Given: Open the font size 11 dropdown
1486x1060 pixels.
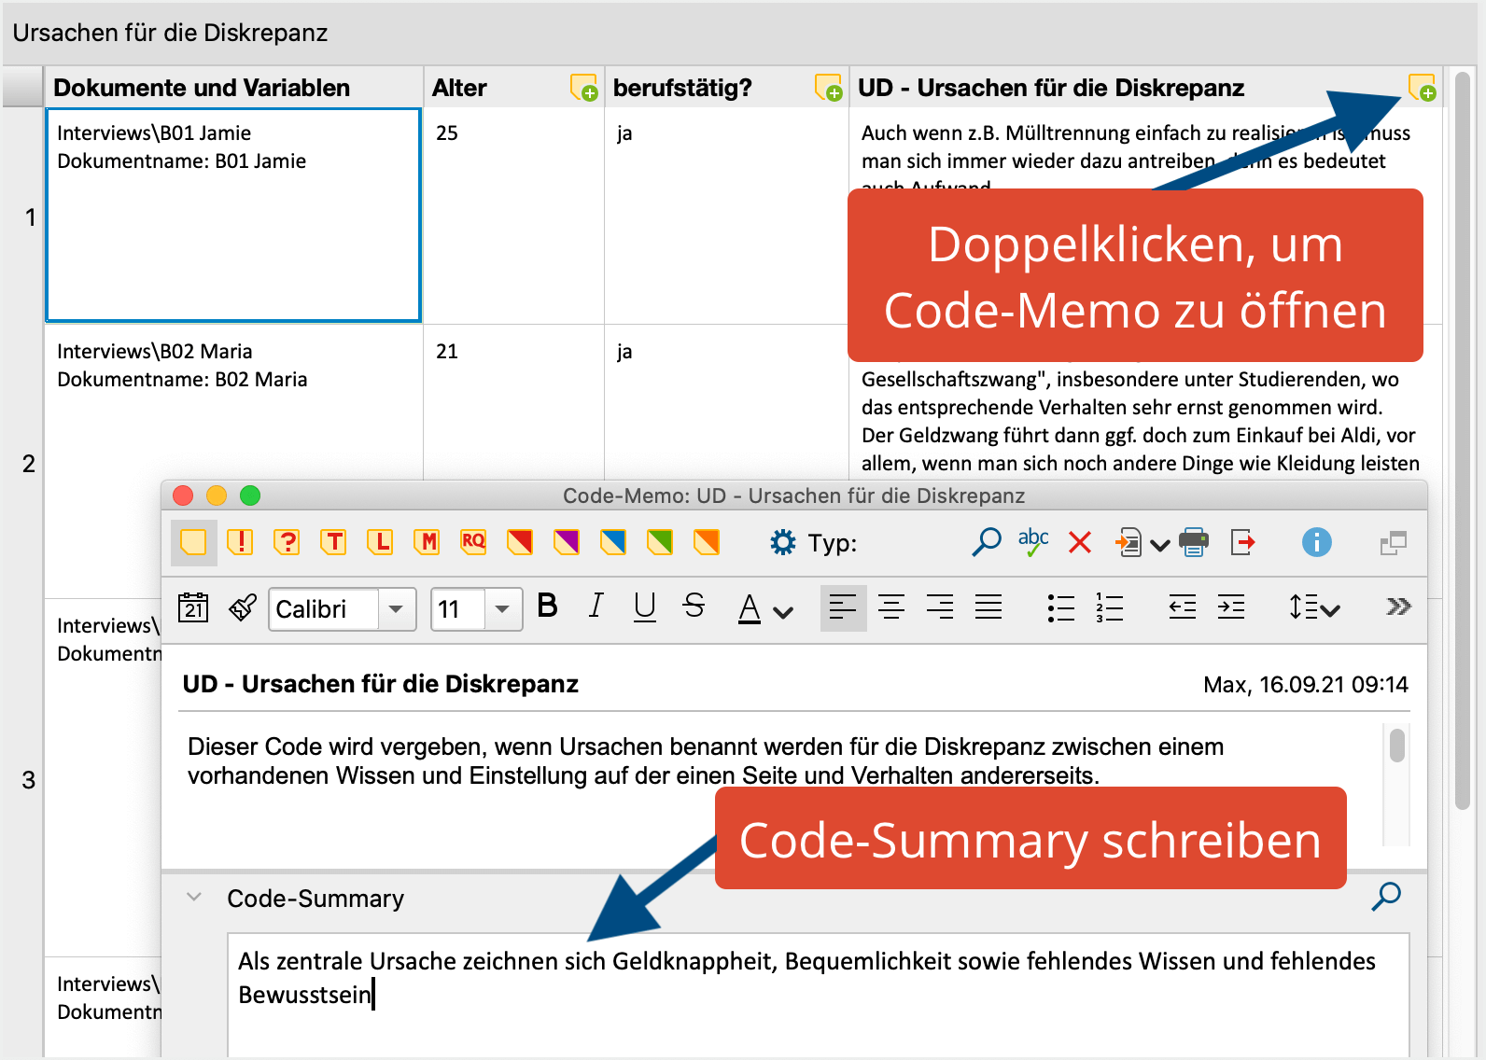Looking at the screenshot, I should pos(503,609).
